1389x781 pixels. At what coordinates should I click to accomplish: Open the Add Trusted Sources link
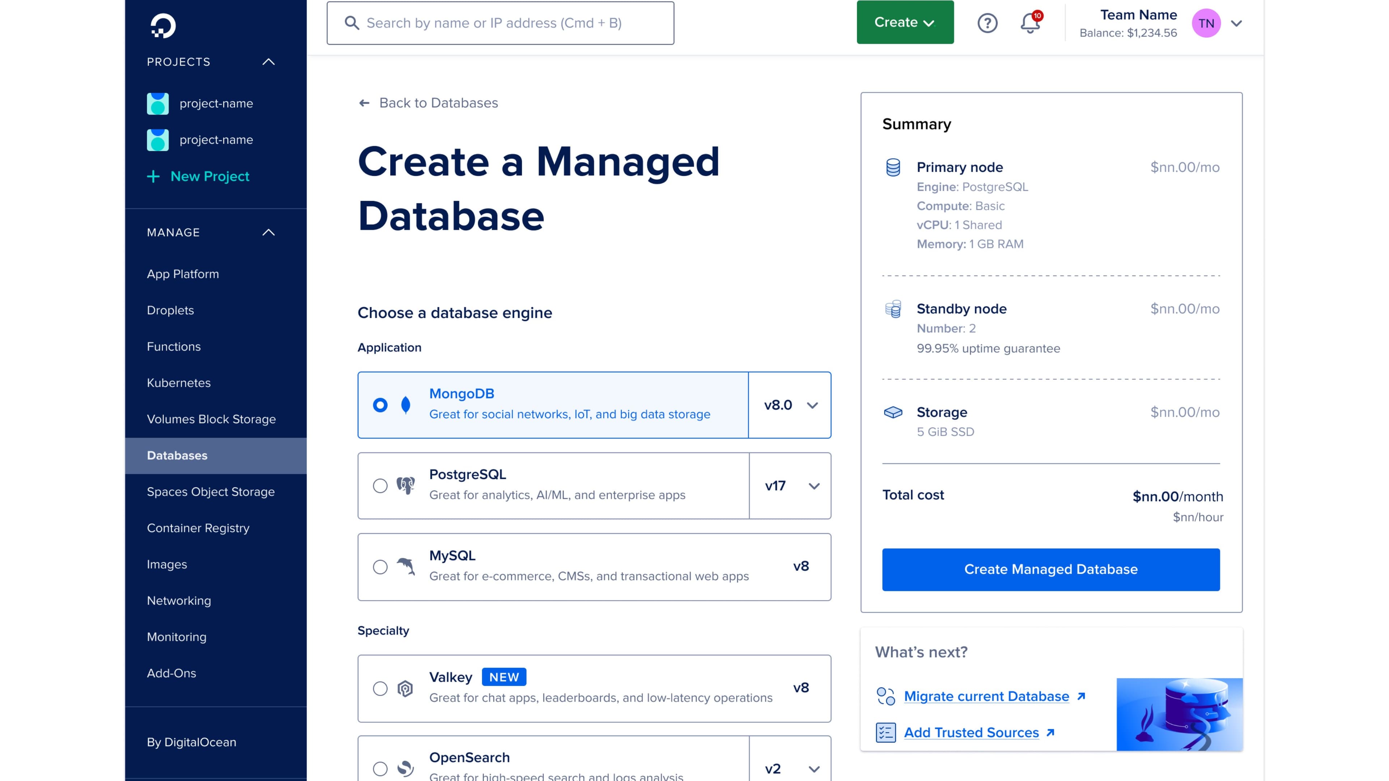(x=971, y=733)
